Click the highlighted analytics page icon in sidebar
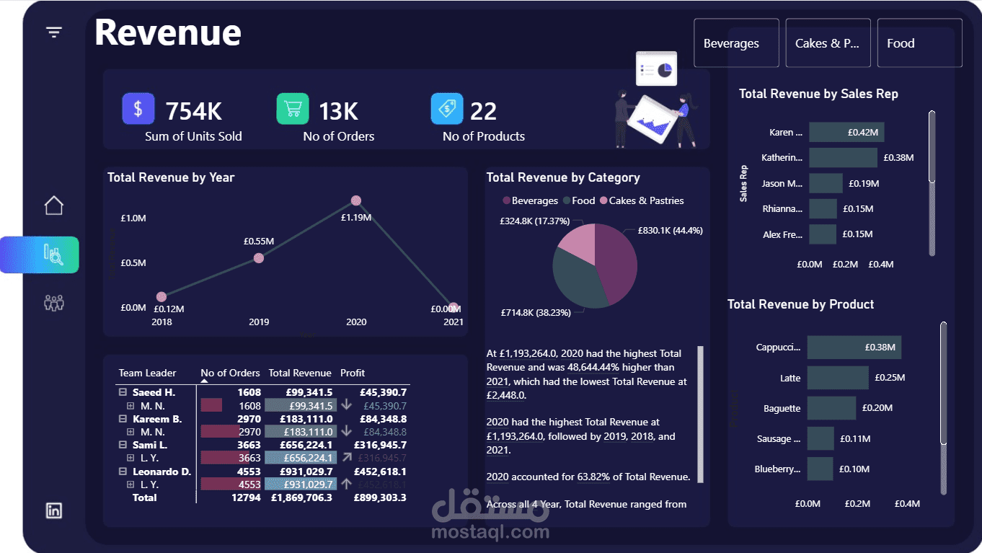The image size is (982, 553). point(53,255)
